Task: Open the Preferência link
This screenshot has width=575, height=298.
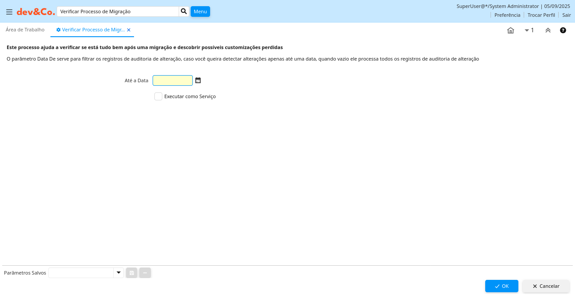Action: point(507,15)
